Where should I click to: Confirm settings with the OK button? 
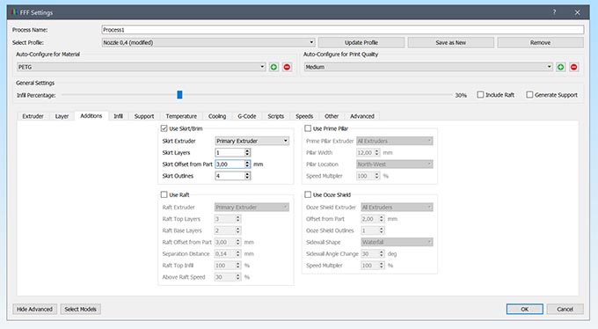pyautogui.click(x=525, y=309)
